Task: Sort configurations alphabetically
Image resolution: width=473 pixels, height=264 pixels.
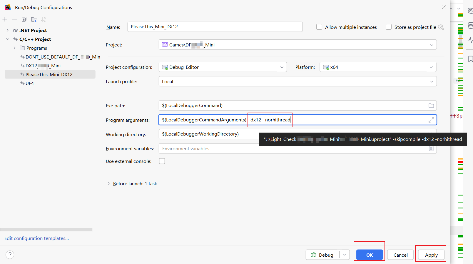Action: [44, 19]
